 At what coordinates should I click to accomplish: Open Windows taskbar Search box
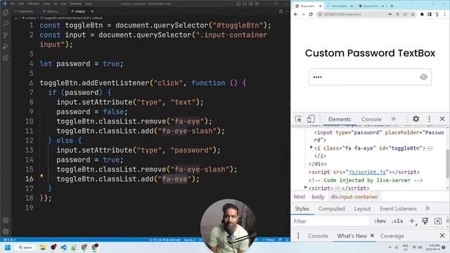[x=25, y=247]
